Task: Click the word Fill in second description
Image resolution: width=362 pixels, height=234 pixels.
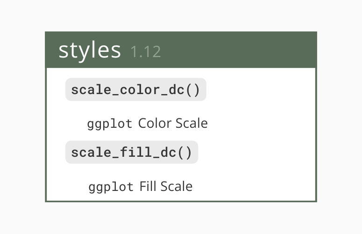Action: click(x=149, y=186)
